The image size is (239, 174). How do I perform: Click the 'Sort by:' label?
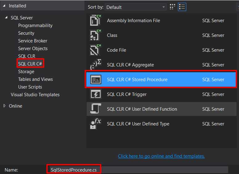[x=96, y=7]
